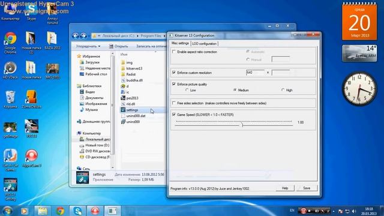The image size is (384, 216).
Task: Enable Free sides selection checkbox
Action: (174, 103)
